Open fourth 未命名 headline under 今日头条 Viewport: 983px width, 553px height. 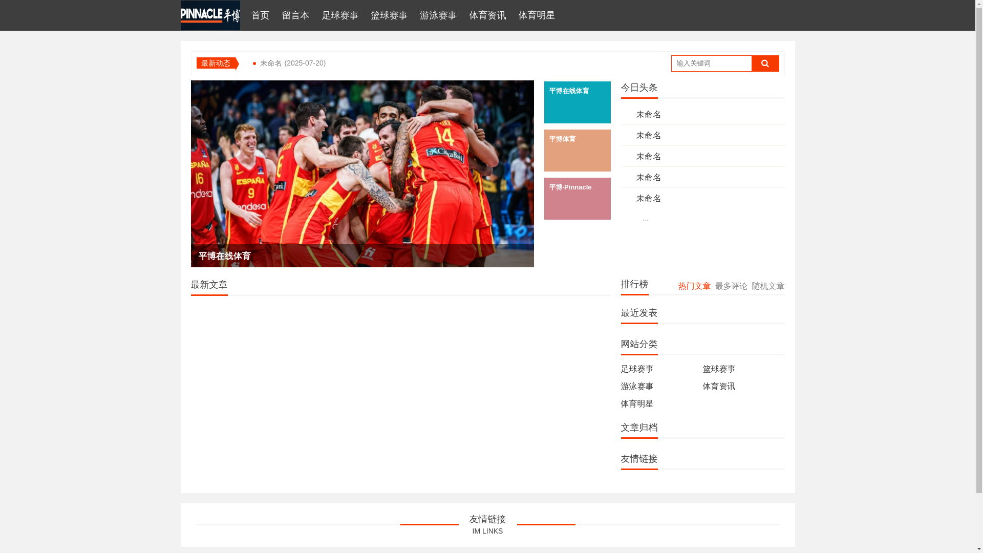click(648, 177)
